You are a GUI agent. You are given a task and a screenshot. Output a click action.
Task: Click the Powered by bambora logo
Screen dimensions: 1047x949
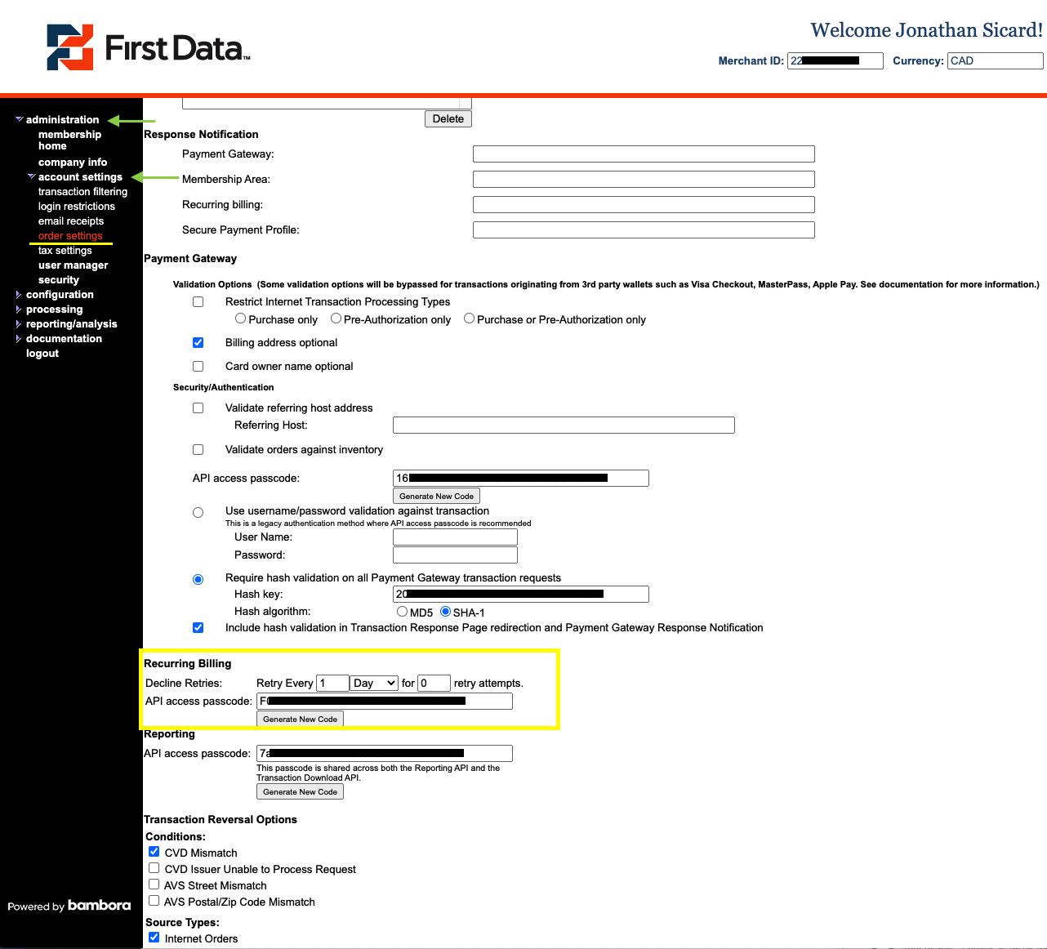(x=69, y=906)
